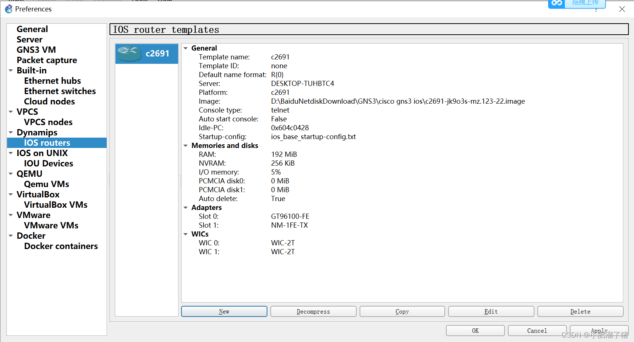Click the Platform row
Viewport: 634px width, 342px height.
click(x=402, y=93)
